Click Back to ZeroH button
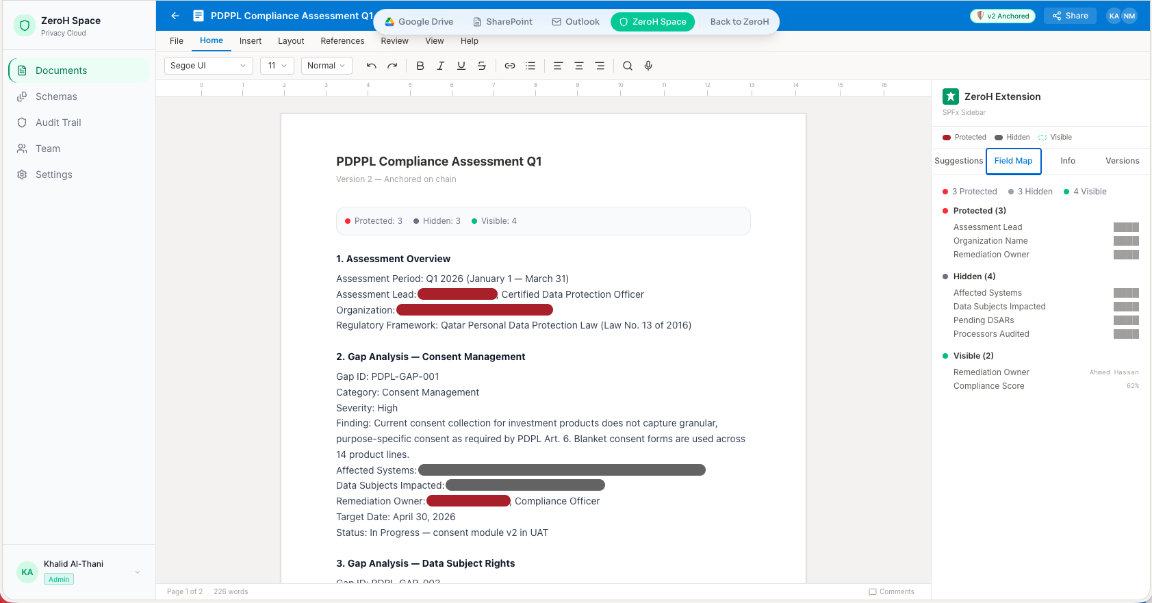This screenshot has width=1152, height=603. [x=739, y=22]
